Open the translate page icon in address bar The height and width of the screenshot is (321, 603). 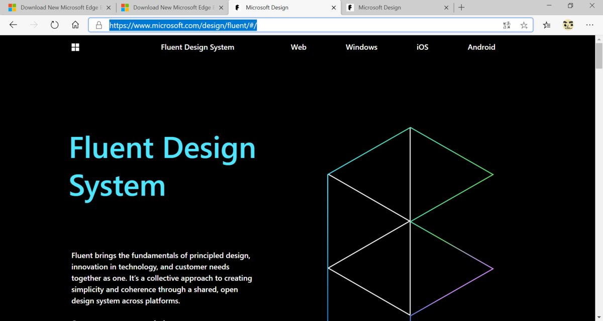point(507,25)
